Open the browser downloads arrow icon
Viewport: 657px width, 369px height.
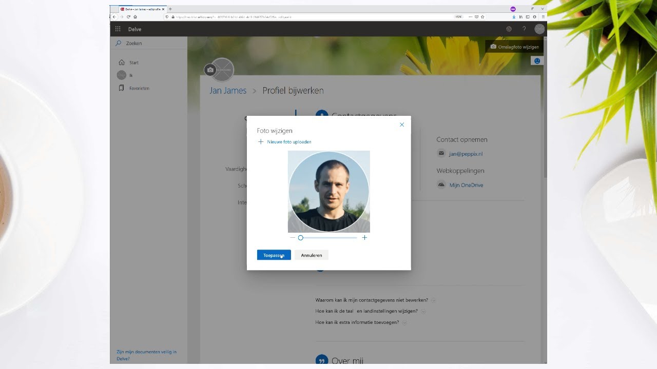[514, 17]
